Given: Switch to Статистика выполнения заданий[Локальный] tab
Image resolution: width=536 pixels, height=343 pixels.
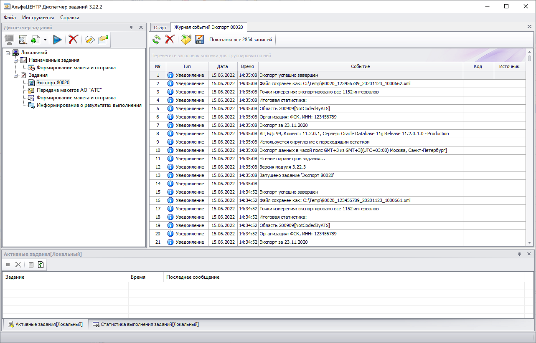Looking at the screenshot, I should [x=145, y=324].
